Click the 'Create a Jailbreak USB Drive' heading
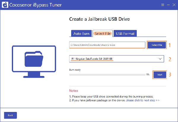This screenshot has width=178, height=122. pyautogui.click(x=99, y=19)
